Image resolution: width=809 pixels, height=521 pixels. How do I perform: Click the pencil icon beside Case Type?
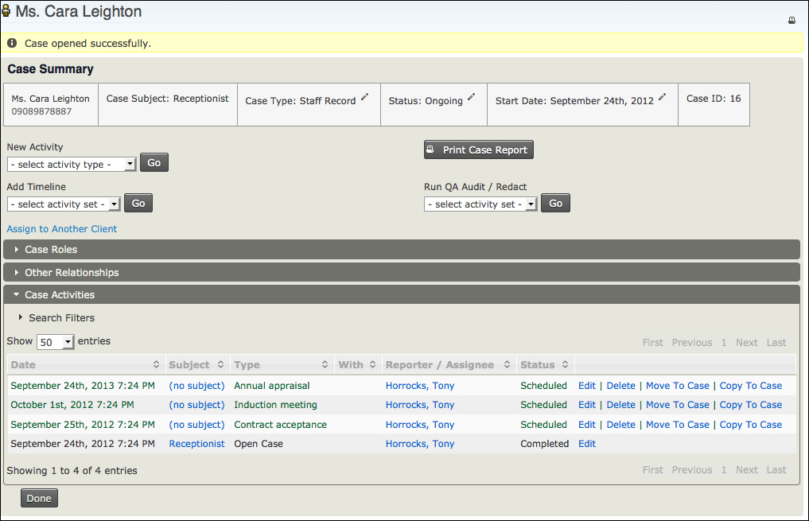click(x=365, y=97)
